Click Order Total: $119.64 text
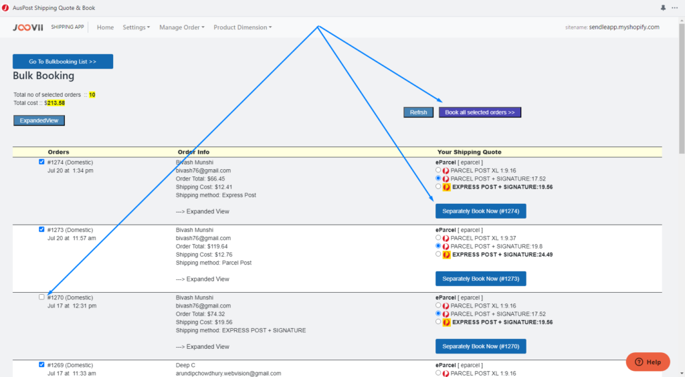Viewport: 685px width, 377px height. tap(201, 247)
